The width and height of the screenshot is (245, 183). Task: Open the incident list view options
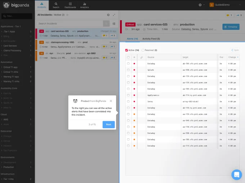[114, 24]
